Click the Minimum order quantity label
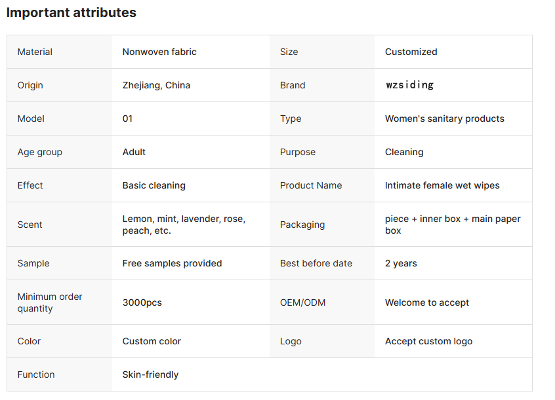This screenshot has height=400, width=555. coord(50,302)
